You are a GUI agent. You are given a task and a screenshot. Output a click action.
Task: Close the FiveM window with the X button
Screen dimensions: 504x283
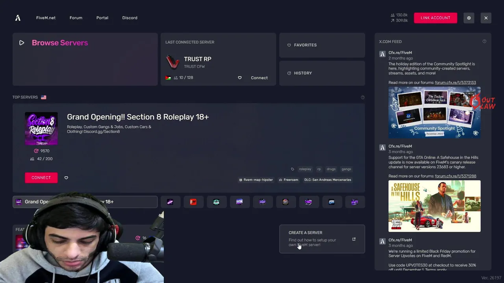point(486,18)
